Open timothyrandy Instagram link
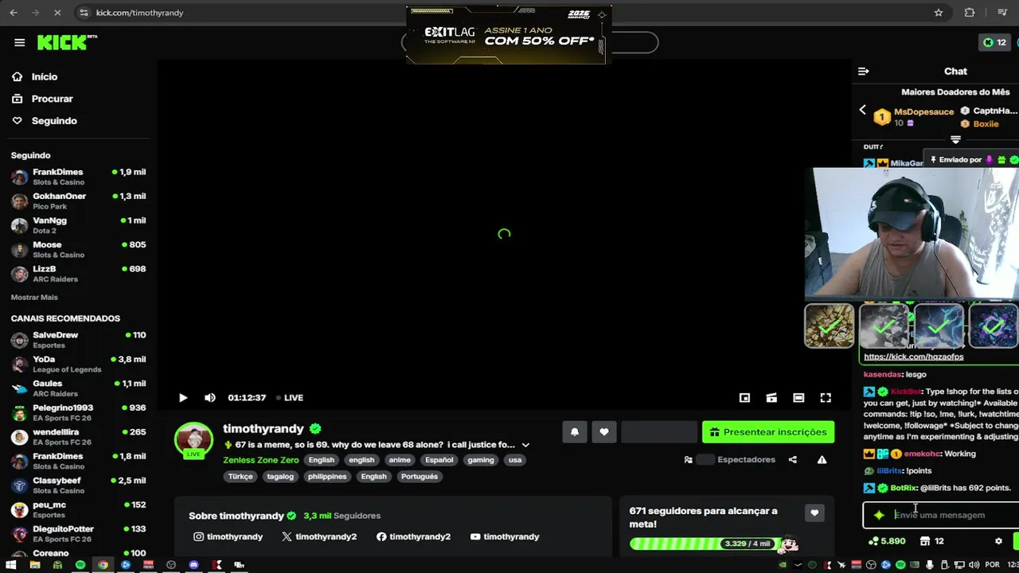Screen dimensions: 1019x573 228,537
